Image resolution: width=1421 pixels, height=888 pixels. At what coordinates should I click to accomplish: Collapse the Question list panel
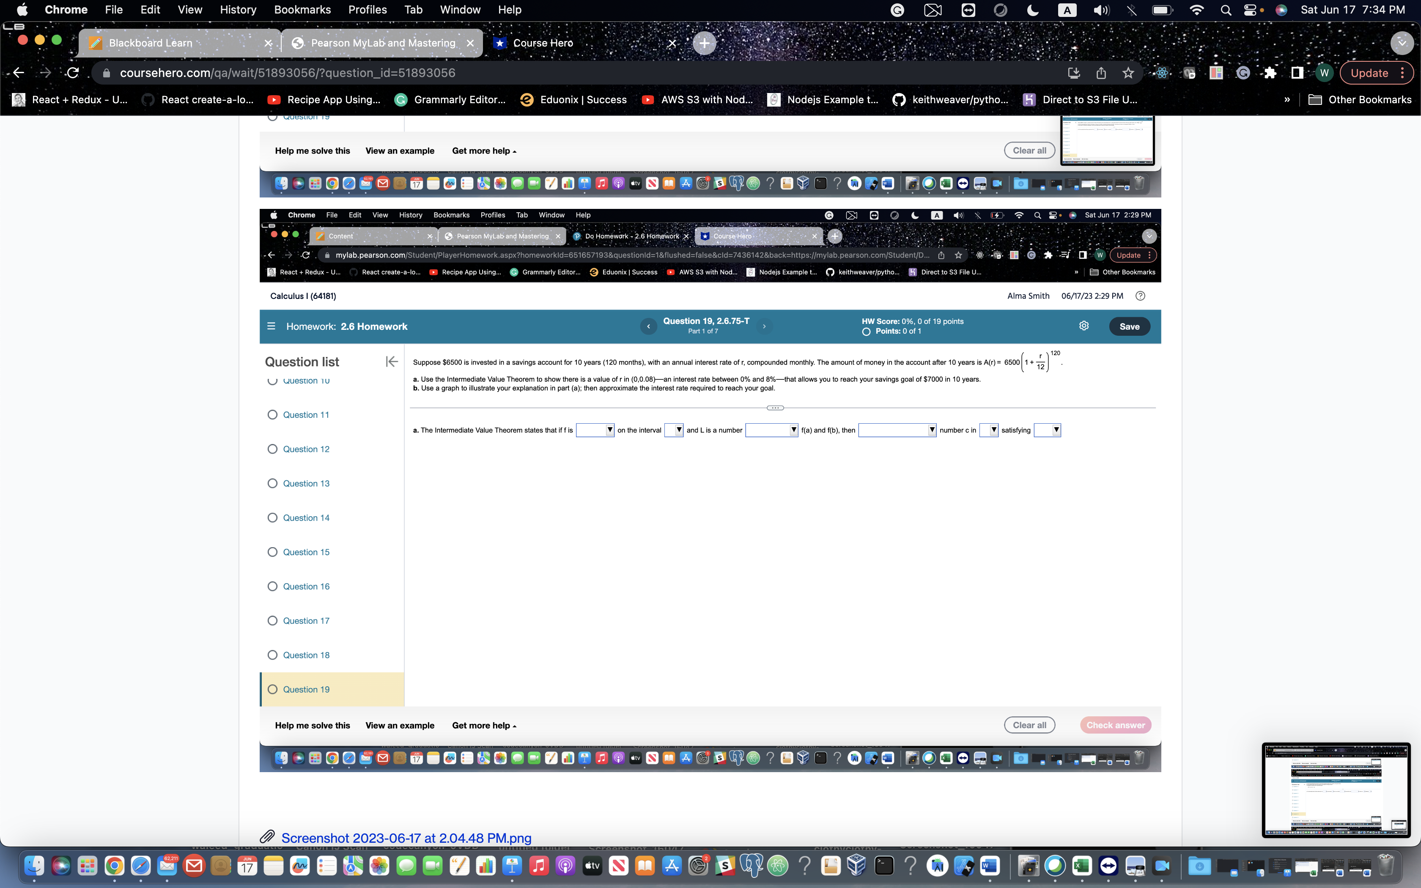click(x=391, y=361)
